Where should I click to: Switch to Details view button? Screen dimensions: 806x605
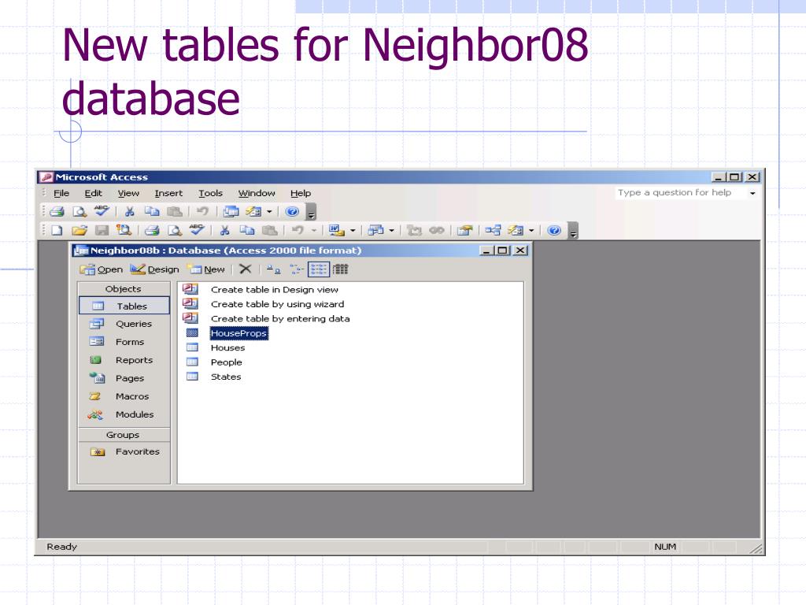340,269
